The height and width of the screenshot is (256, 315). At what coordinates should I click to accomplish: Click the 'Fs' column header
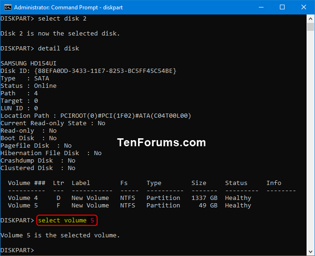(124, 183)
